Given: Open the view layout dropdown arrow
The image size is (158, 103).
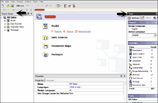Looking at the screenshot, I should pos(61,6).
